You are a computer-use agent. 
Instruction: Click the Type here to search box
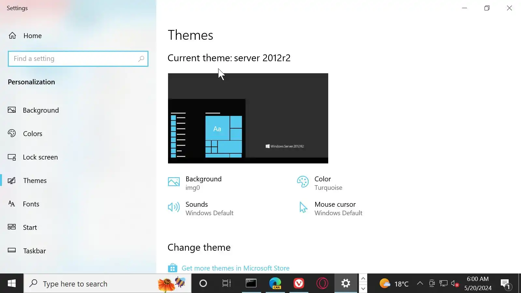[107, 284]
